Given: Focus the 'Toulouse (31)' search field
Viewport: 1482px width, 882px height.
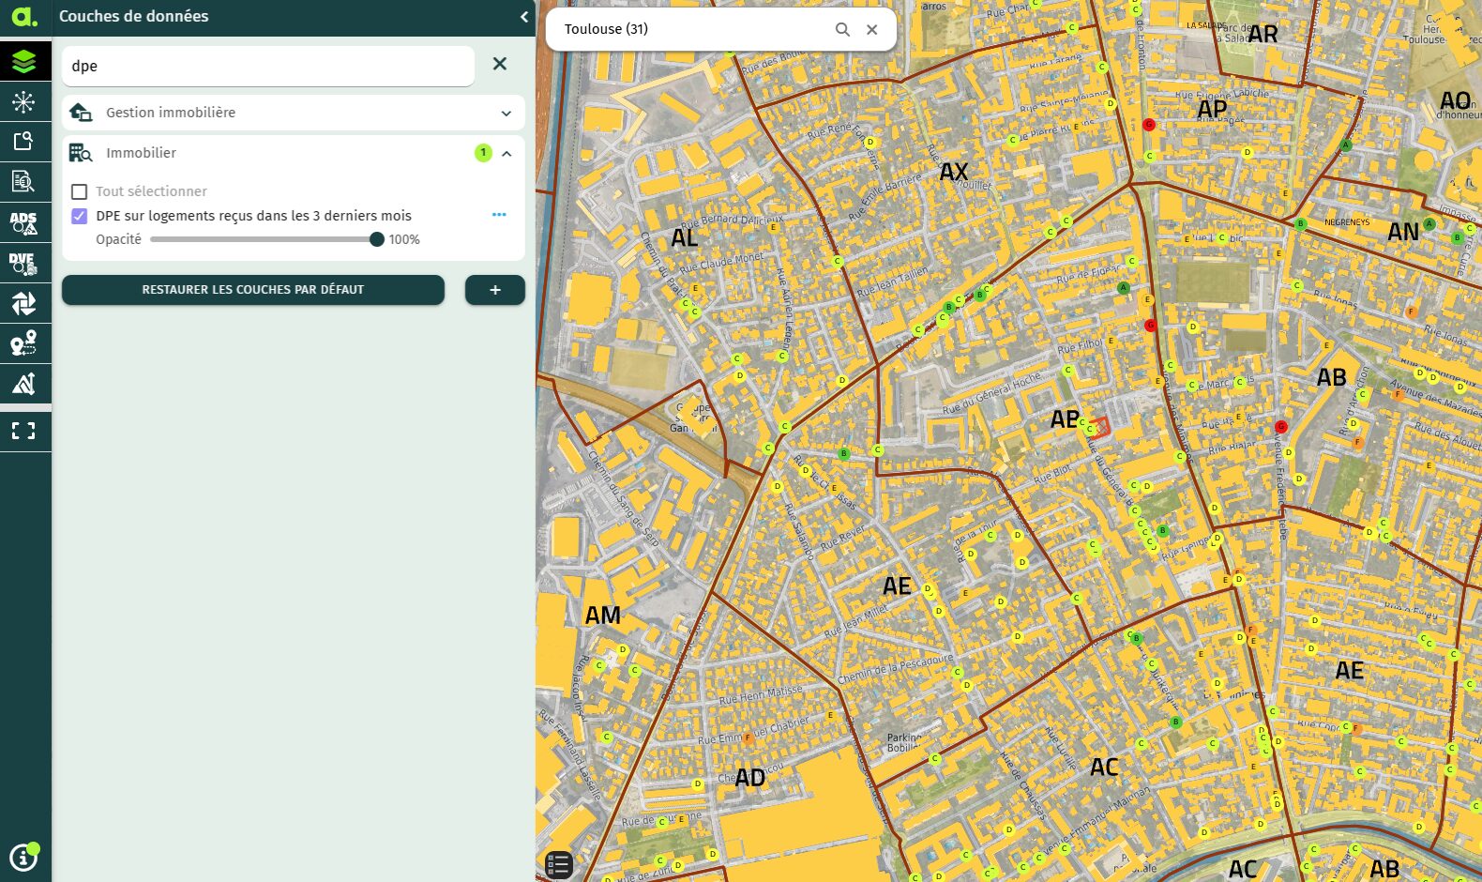Looking at the screenshot, I should coord(694,29).
